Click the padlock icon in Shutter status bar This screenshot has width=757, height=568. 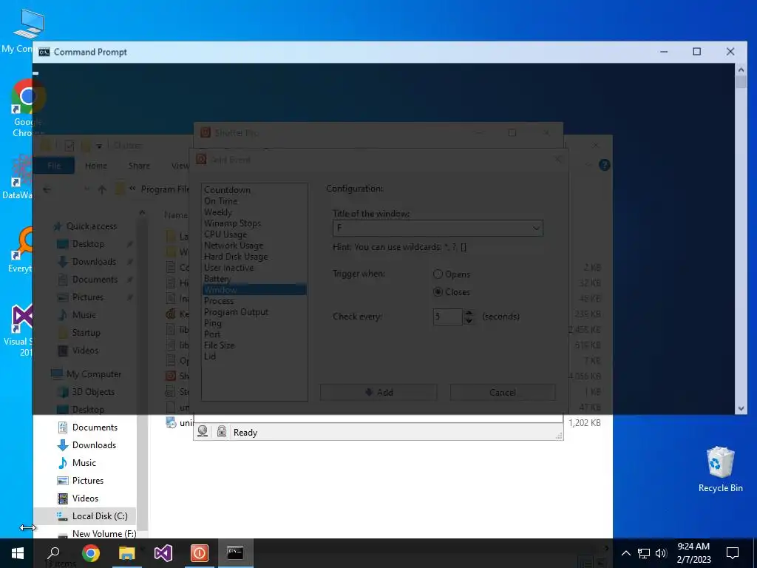tap(221, 431)
